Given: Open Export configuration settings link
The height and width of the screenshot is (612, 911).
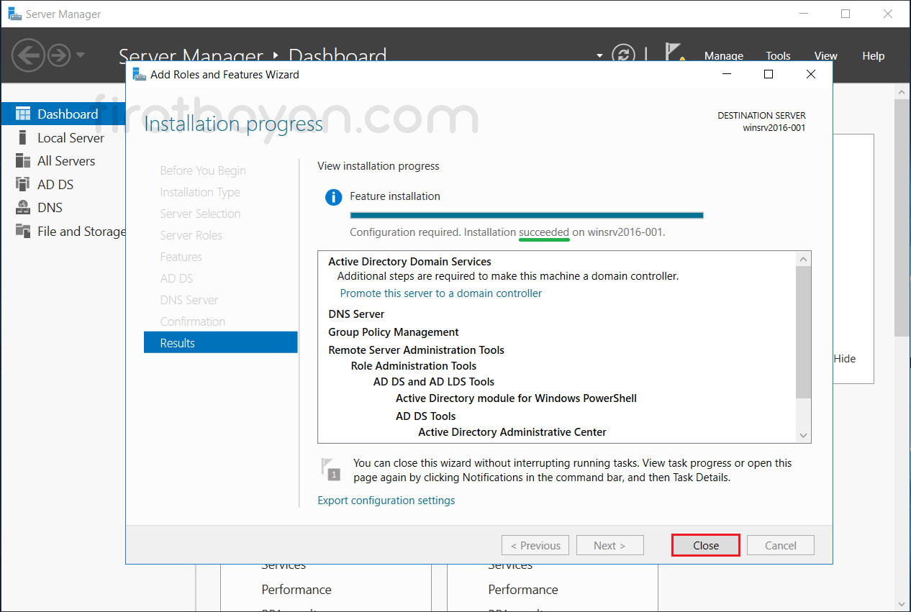Looking at the screenshot, I should 386,501.
